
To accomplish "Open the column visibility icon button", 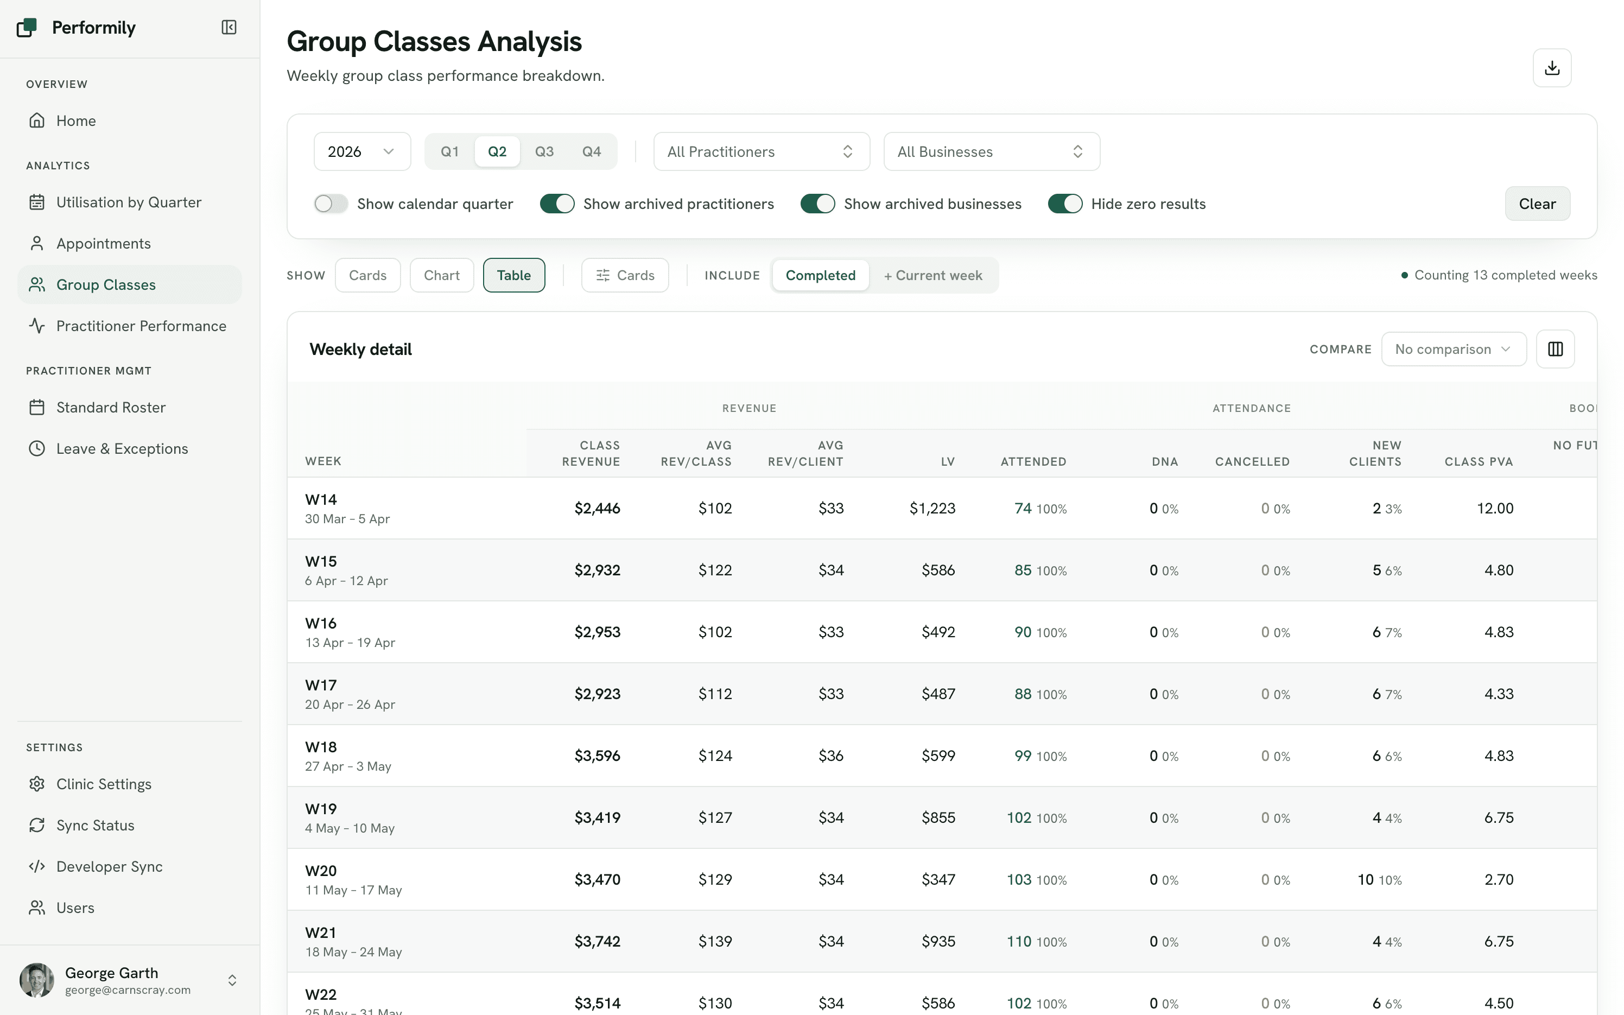I will [1555, 349].
